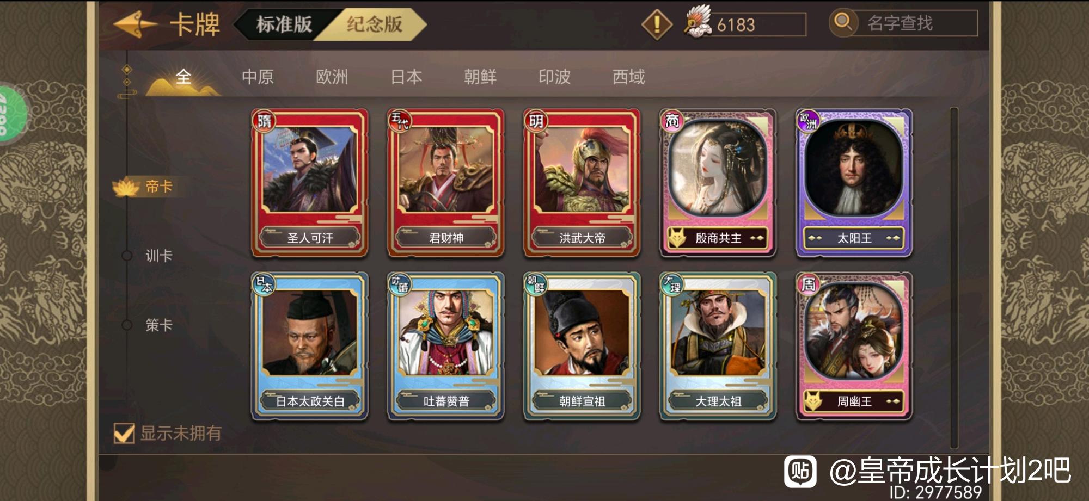Open the 日本 region tab
The width and height of the screenshot is (1089, 501).
click(x=406, y=77)
